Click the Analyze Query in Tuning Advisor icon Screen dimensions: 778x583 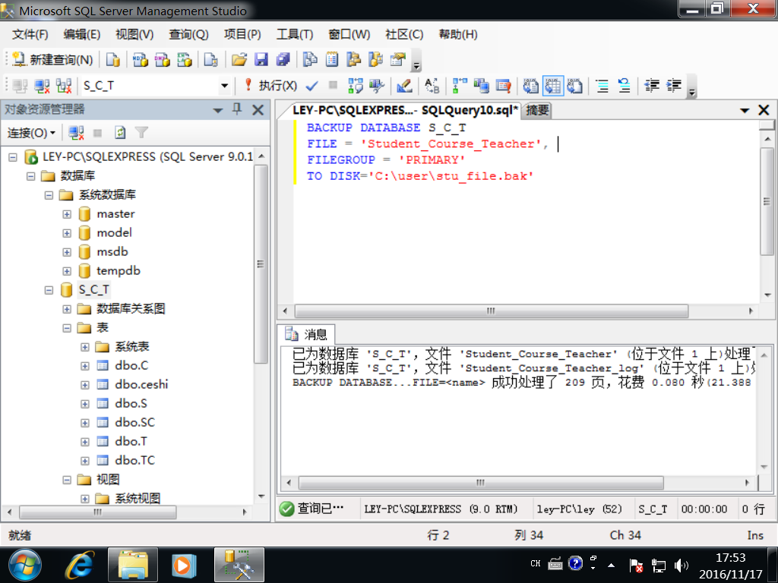pos(377,86)
